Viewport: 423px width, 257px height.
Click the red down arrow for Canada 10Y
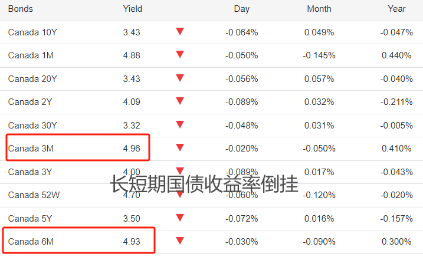click(x=180, y=32)
